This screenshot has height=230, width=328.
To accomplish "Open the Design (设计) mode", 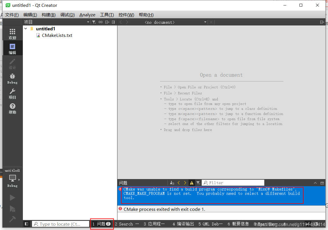I will (x=12, y=64).
